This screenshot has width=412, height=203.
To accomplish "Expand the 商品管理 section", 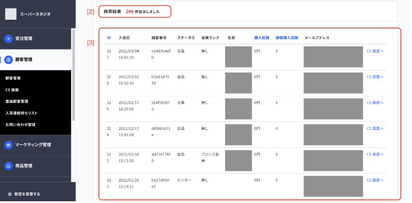I will (35, 166).
